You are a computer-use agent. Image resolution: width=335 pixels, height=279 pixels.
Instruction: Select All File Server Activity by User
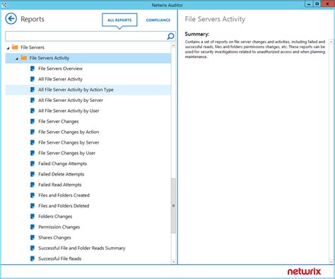[x=69, y=110]
